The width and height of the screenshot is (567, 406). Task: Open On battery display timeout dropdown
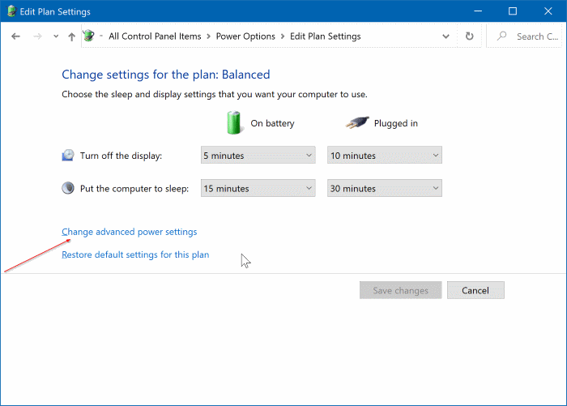pyautogui.click(x=258, y=156)
